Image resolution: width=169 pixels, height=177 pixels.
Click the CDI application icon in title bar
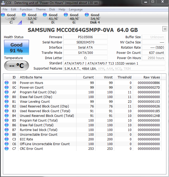click(x=3, y=3)
